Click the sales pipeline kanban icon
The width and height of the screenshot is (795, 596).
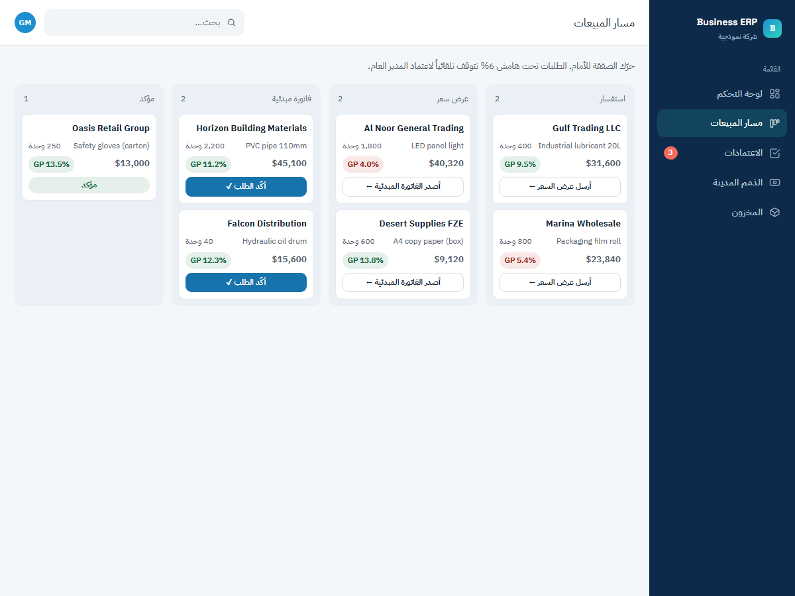[774, 123]
